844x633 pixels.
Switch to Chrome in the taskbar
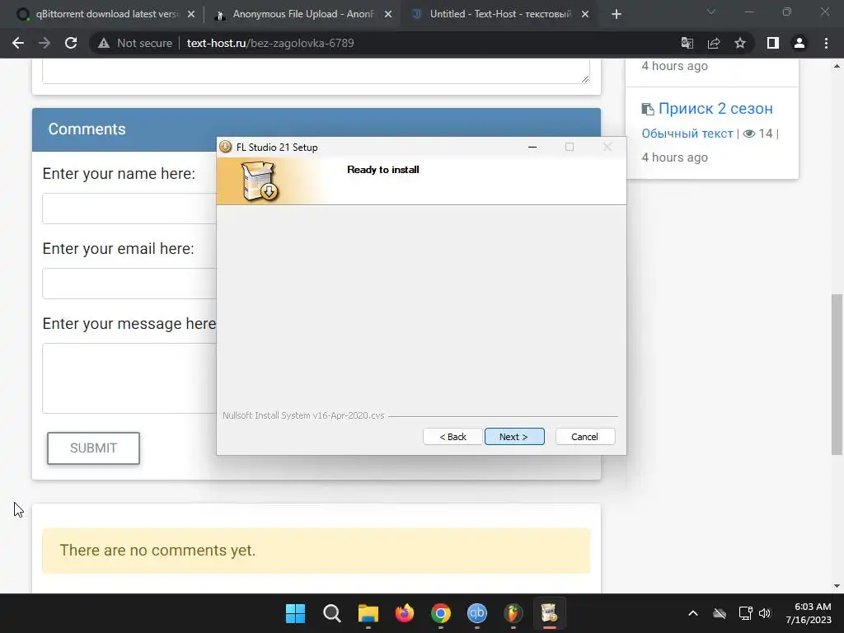[x=441, y=613]
